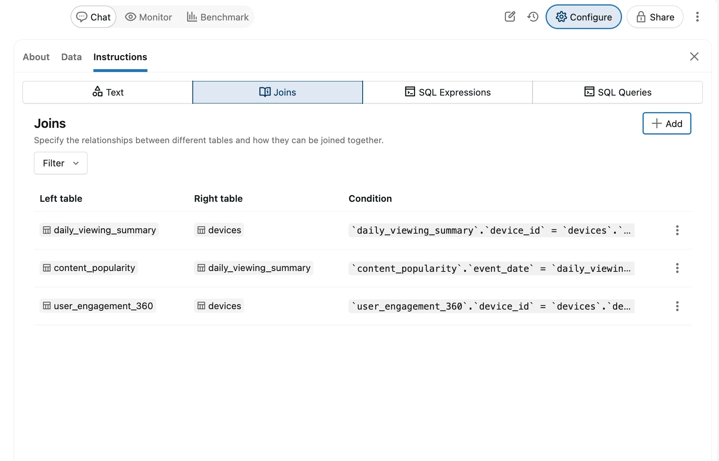This screenshot has height=461, width=719.
Task: Switch to the Chat view
Action: click(x=93, y=17)
